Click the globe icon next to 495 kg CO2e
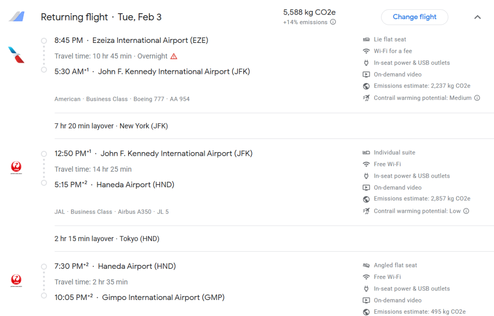The height and width of the screenshot is (316, 494). [366, 312]
